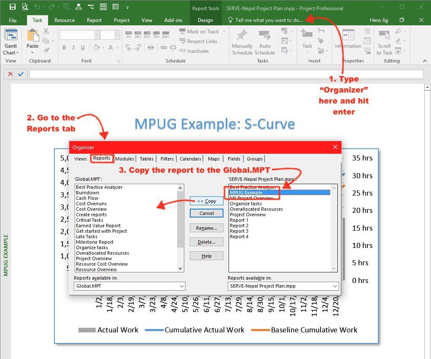Viewport: 431px width, 359px height.
Task: Click the Manually Schedule pin icon
Action: [242, 35]
